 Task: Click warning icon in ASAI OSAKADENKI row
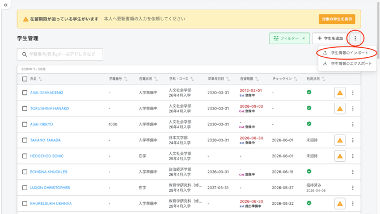point(340,93)
